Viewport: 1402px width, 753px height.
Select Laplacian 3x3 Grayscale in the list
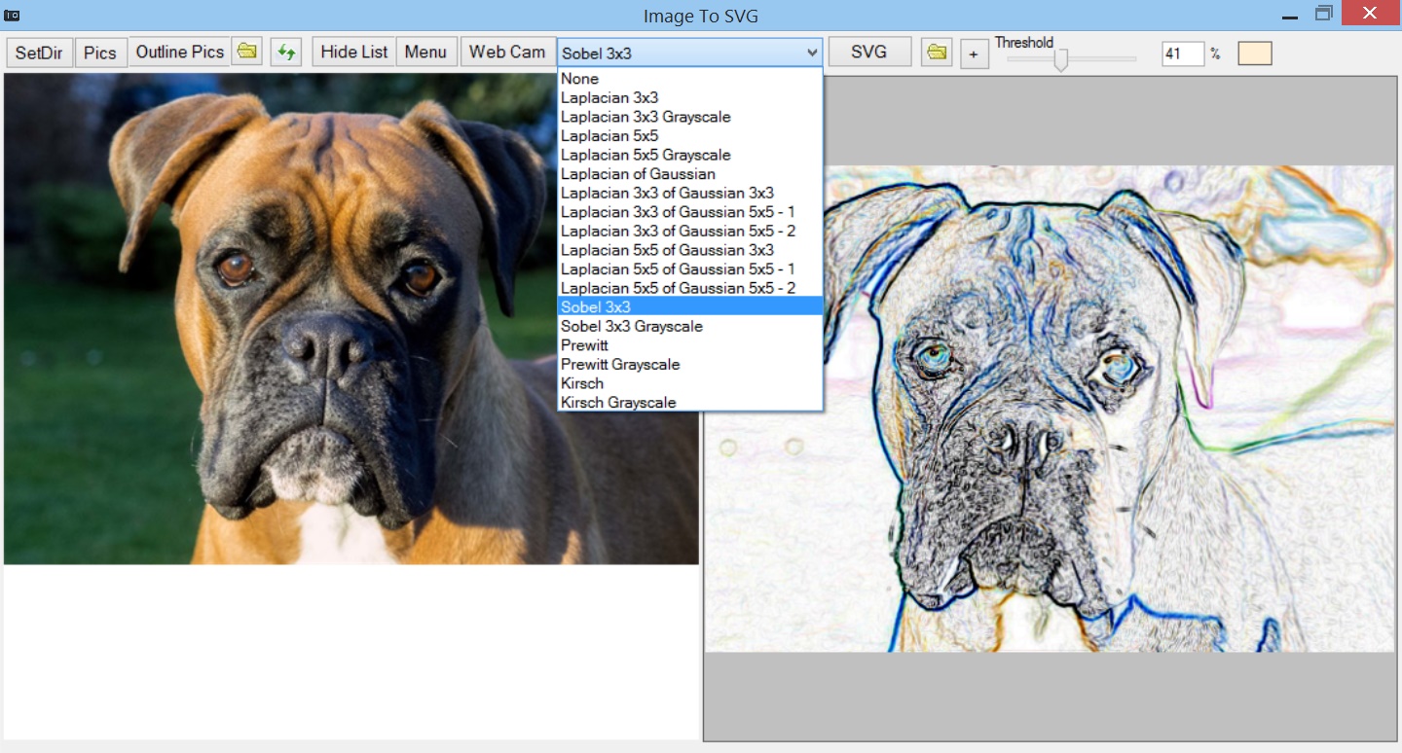[x=690, y=117]
